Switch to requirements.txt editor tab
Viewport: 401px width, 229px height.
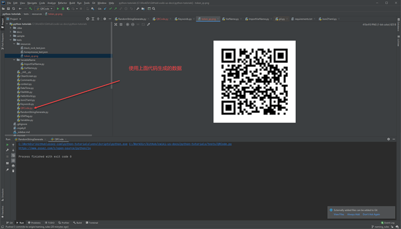click(x=303, y=19)
